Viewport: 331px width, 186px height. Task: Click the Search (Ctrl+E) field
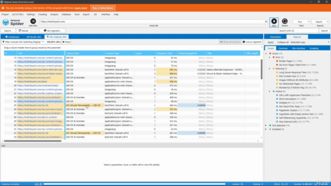298,31
